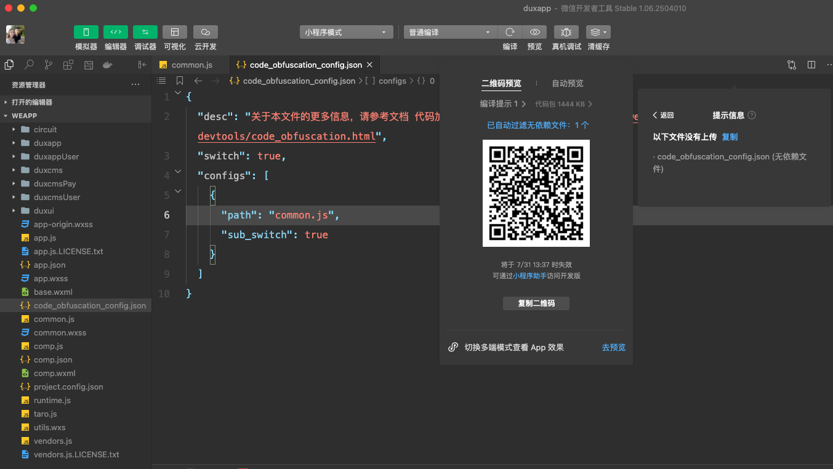
Task: Start 真机调试 real device debugging
Action: pyautogui.click(x=566, y=32)
